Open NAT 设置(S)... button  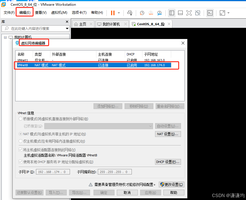coord(168,134)
